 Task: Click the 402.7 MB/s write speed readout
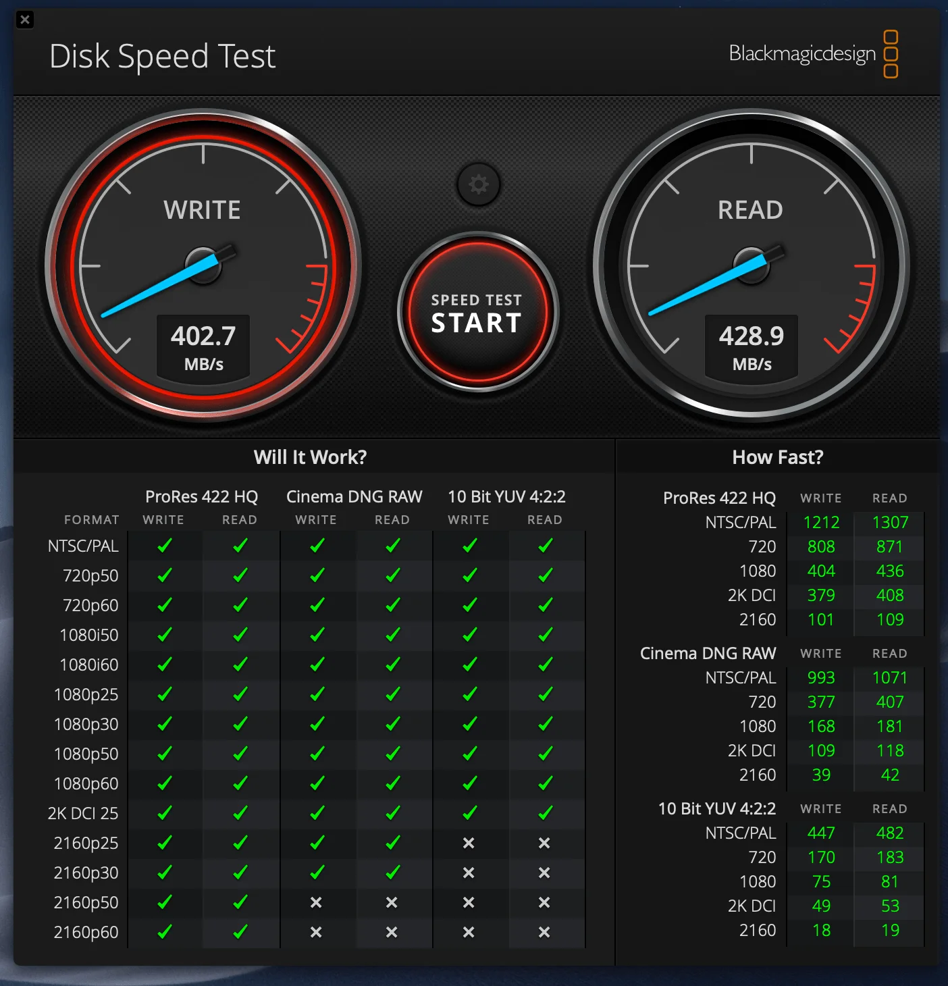tap(203, 346)
